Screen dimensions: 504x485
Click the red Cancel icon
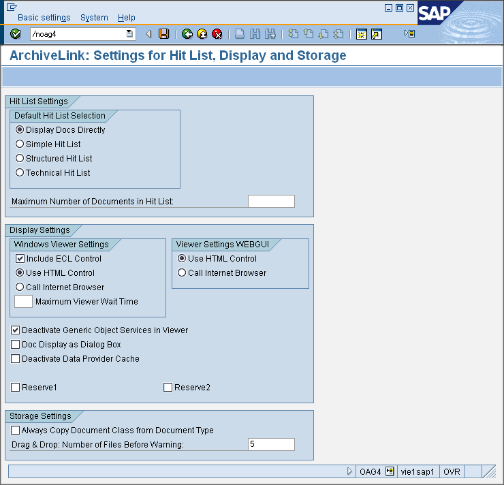pos(217,34)
